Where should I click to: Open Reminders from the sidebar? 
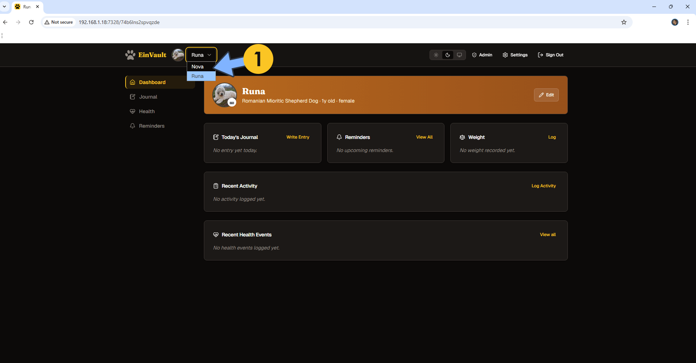151,126
